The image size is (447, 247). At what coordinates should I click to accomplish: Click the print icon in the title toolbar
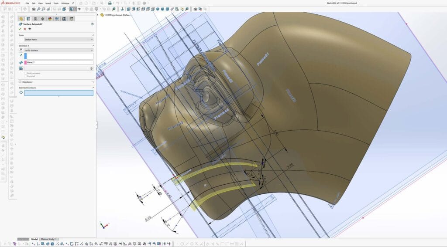(x=110, y=3)
